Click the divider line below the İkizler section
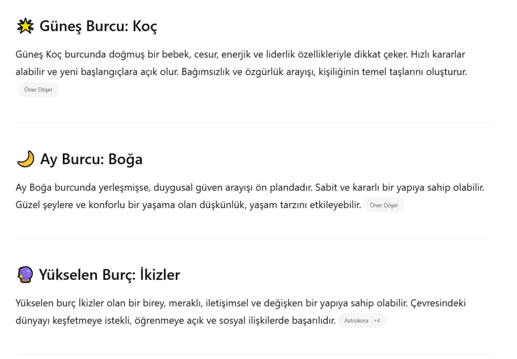The width and height of the screenshot is (517, 359). click(x=254, y=354)
